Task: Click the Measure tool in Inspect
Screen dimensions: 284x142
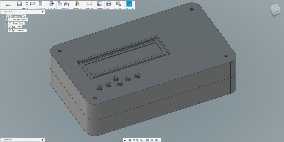Action: coord(89,4)
